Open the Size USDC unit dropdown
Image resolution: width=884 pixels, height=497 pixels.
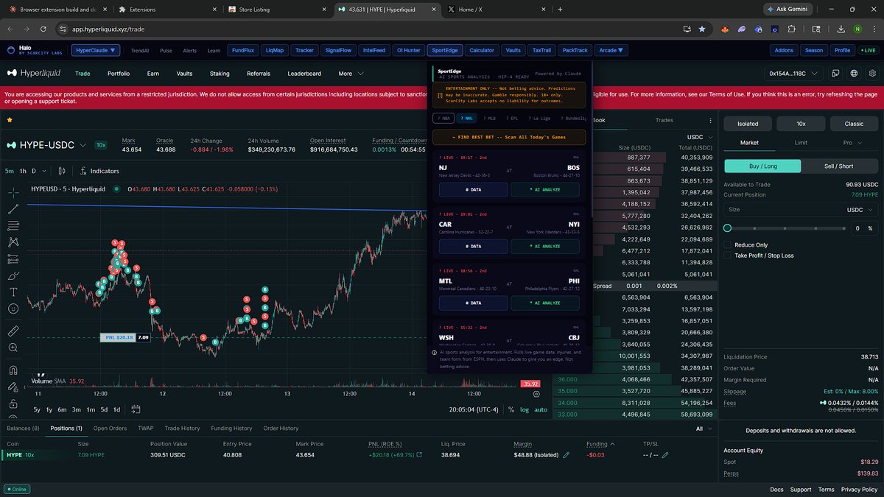(858, 210)
